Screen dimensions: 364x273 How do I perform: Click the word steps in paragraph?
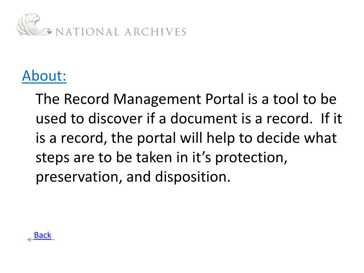(x=53, y=158)
